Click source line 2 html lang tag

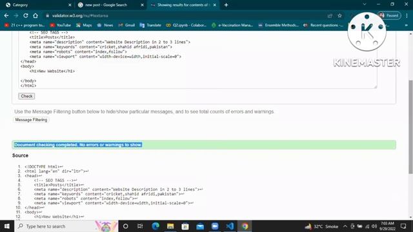pos(57,171)
